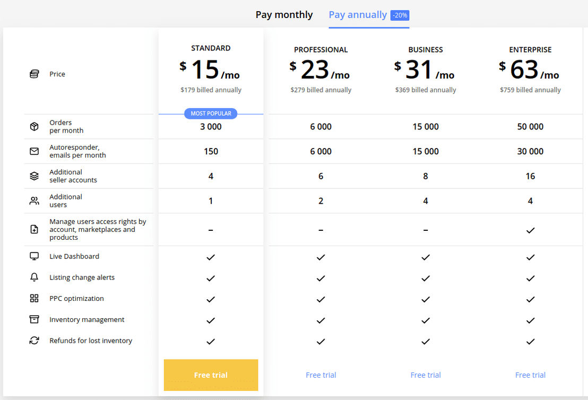Open the Enterprise plan Free trial link
The height and width of the screenshot is (400, 588).
coord(530,375)
